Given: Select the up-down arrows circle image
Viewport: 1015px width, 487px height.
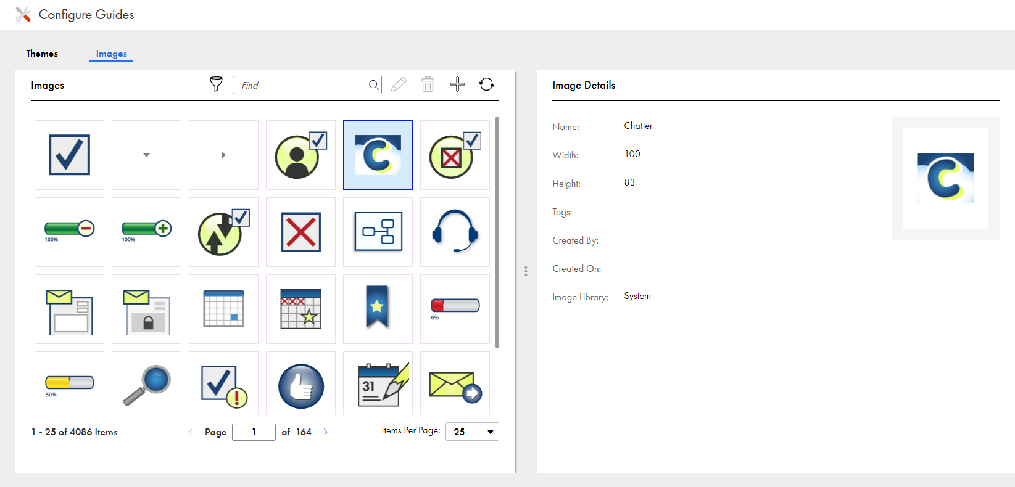Looking at the screenshot, I should (223, 232).
